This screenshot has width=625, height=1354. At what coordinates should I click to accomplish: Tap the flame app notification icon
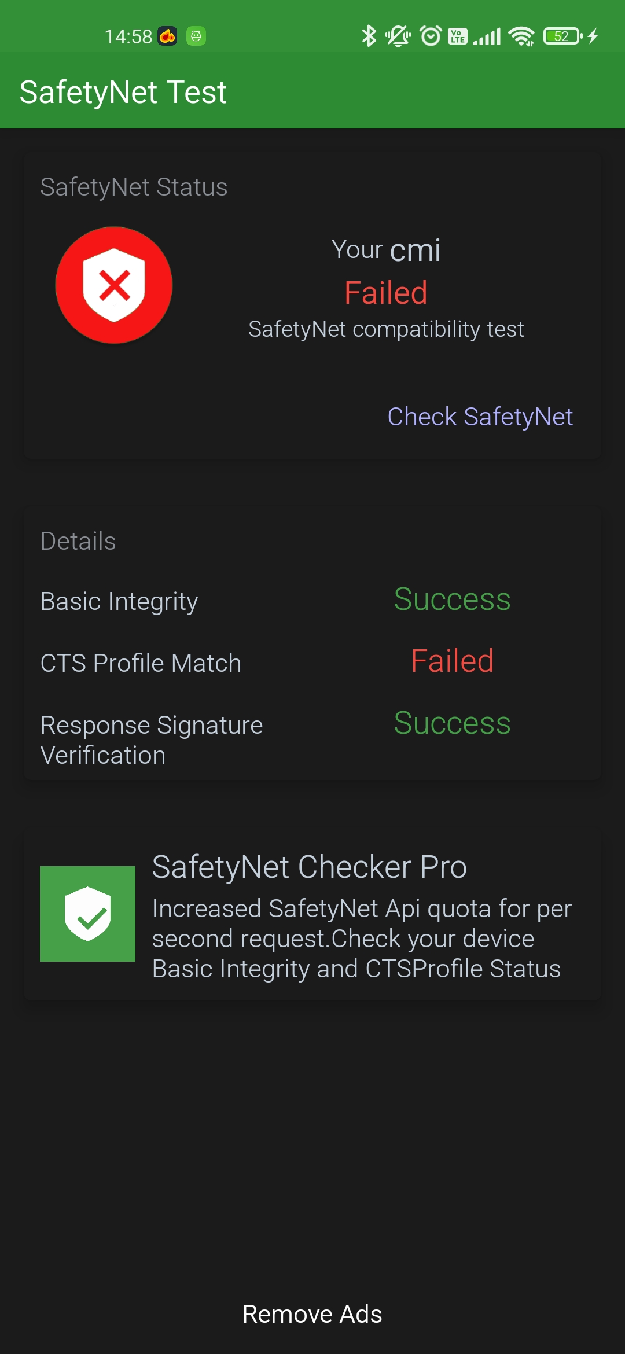pos(168,36)
